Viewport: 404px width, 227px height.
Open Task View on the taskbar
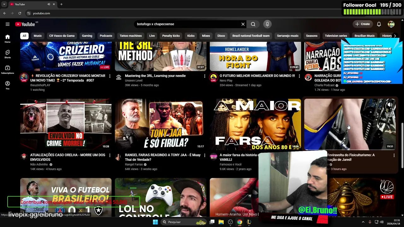[212, 222]
